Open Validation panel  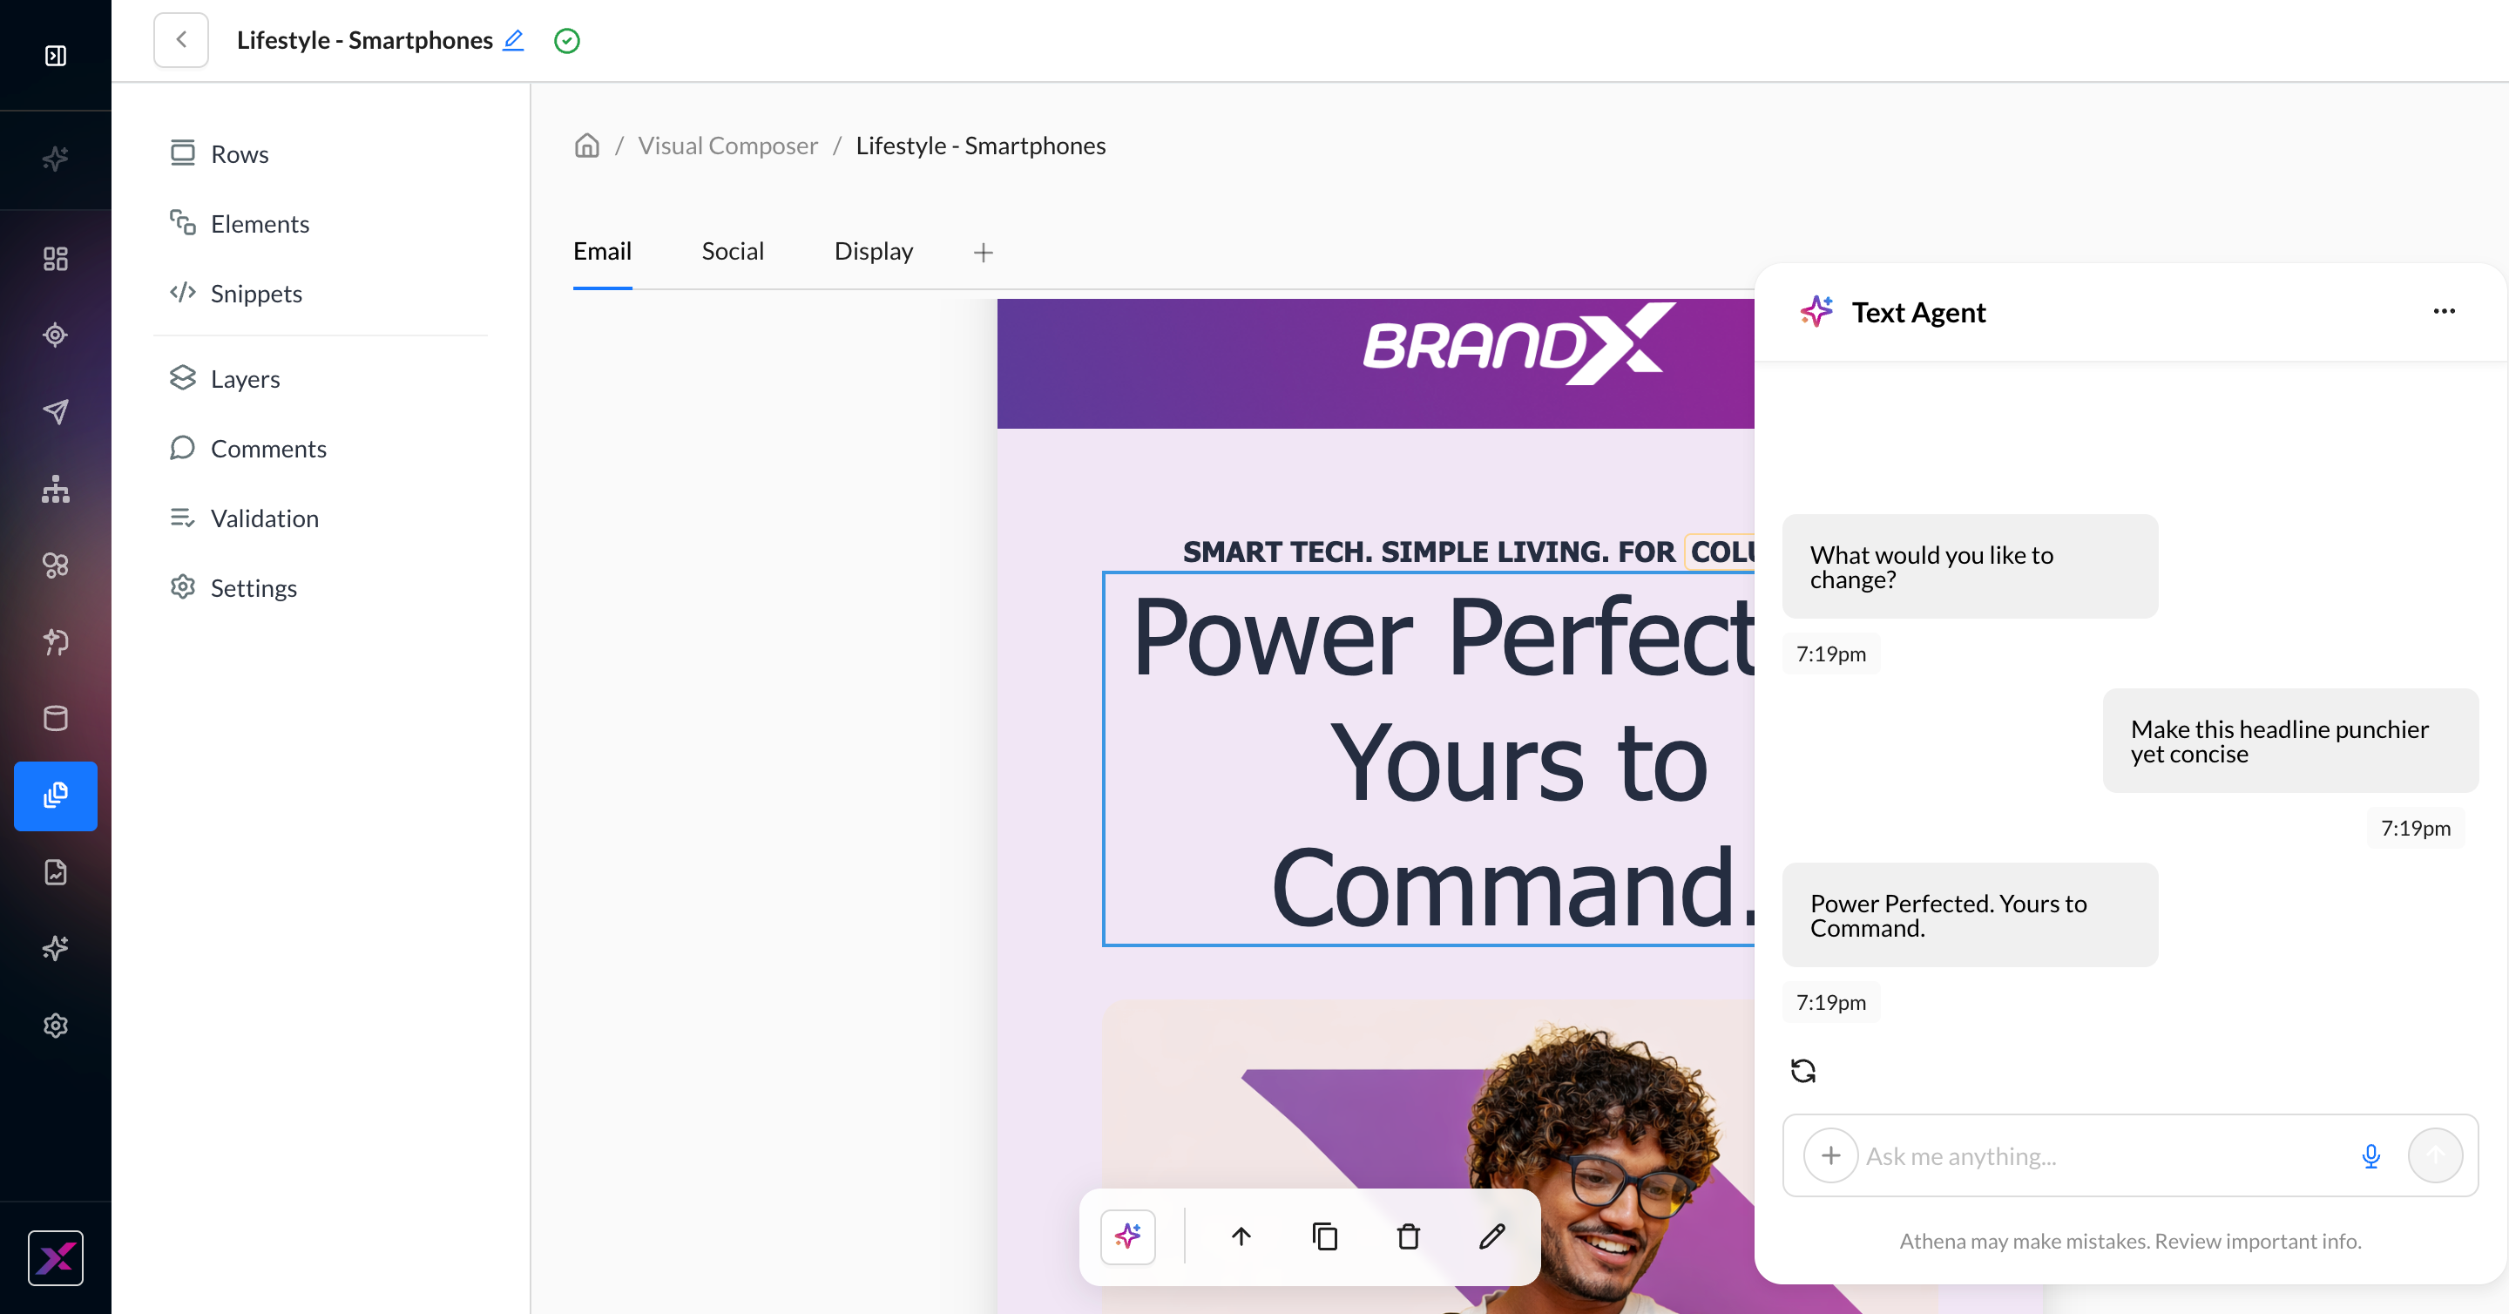(x=244, y=518)
